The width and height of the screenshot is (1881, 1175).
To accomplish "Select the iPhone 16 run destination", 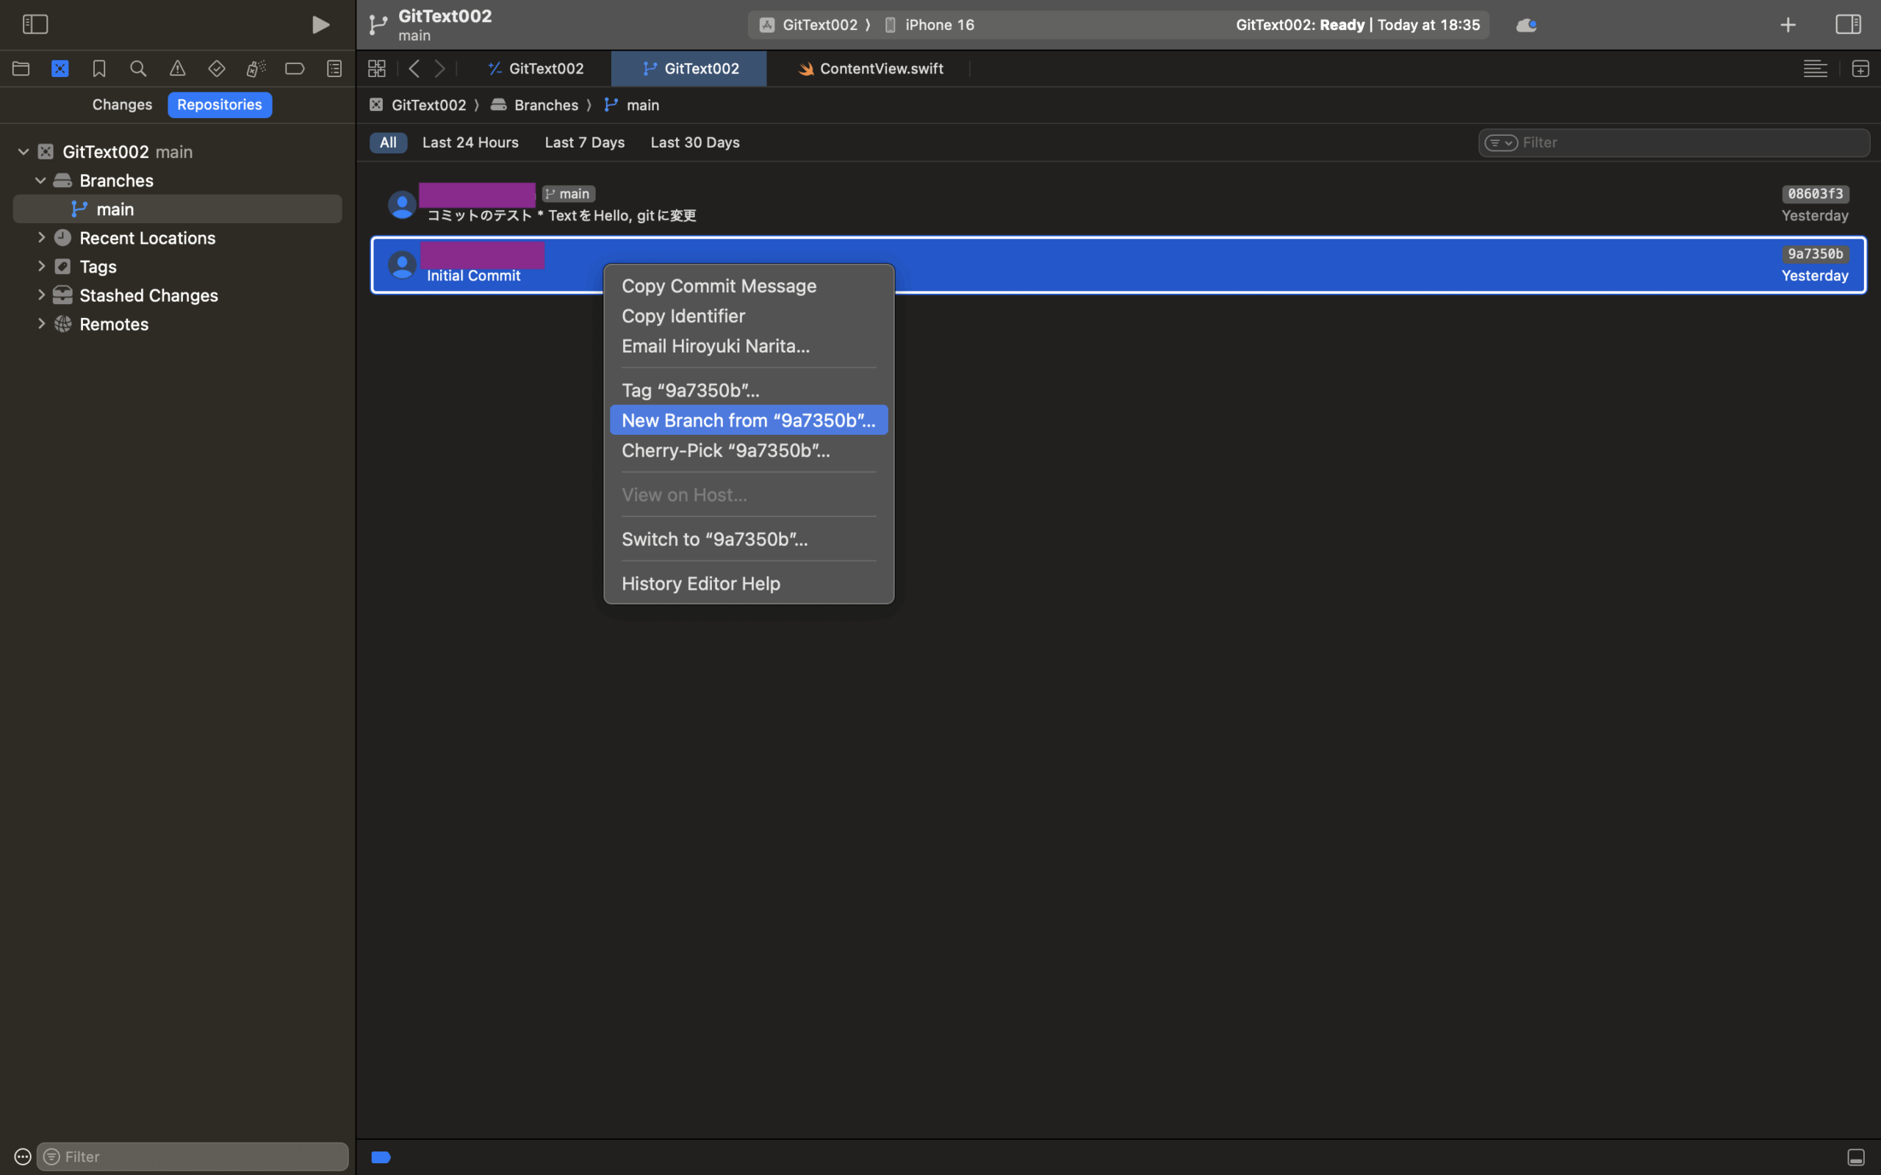I will (x=929, y=25).
